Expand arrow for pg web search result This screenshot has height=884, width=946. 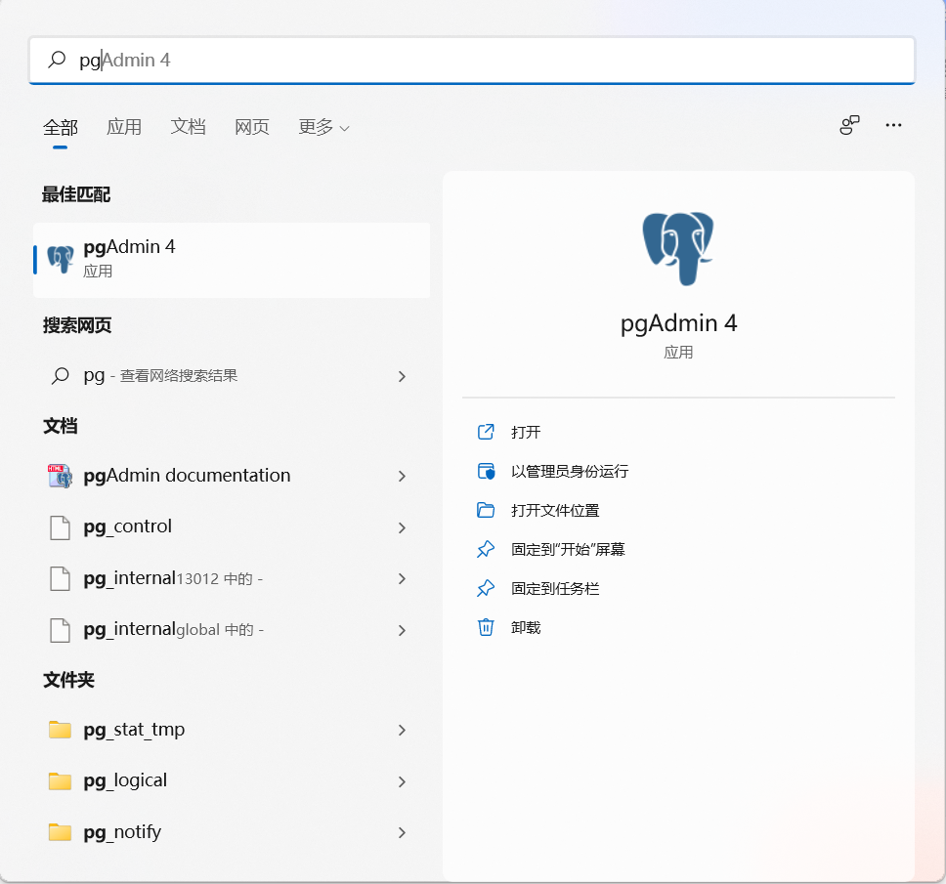pos(402,376)
